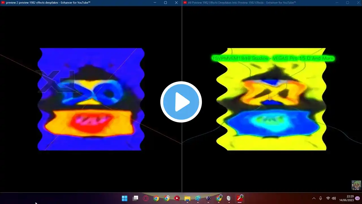Maximize the left 'preview 2 preview 1982' window
The height and width of the screenshot is (204, 362).
coord(165,3)
